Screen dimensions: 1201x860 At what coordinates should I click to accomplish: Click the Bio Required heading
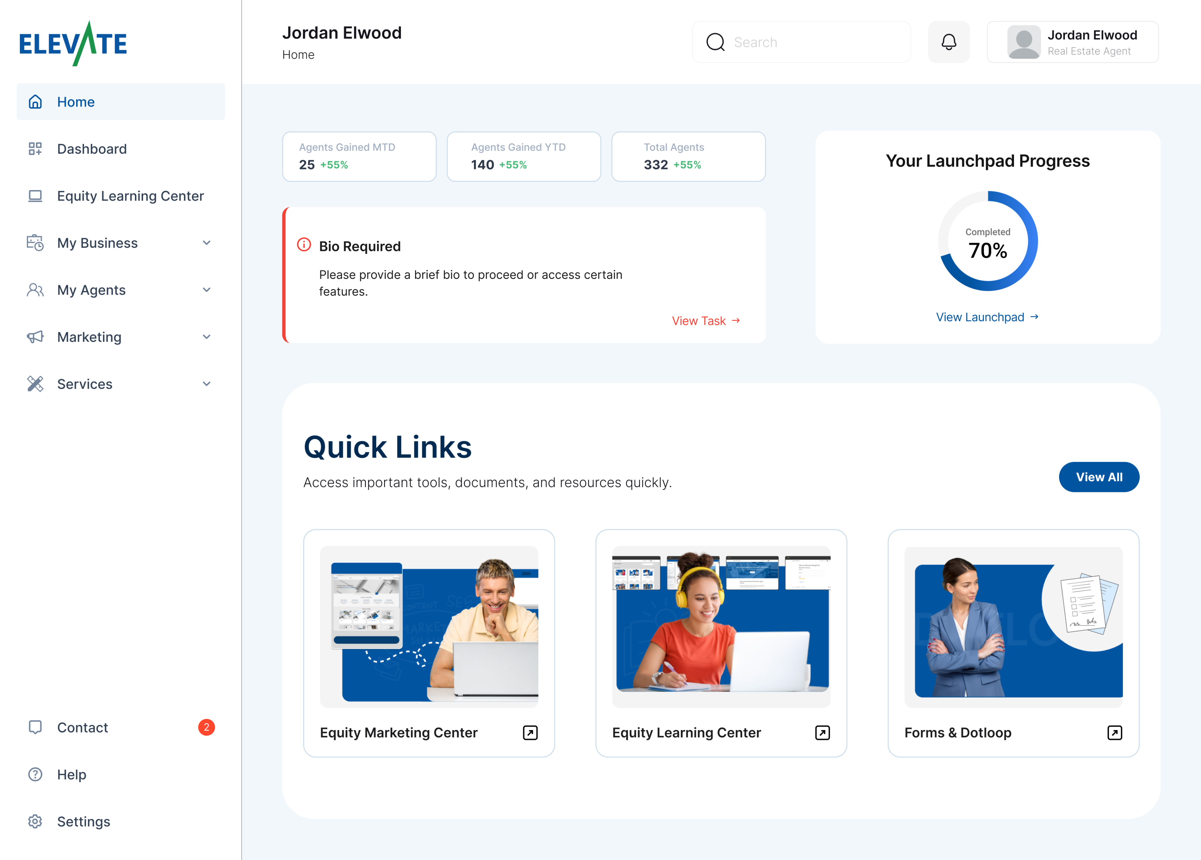point(359,246)
